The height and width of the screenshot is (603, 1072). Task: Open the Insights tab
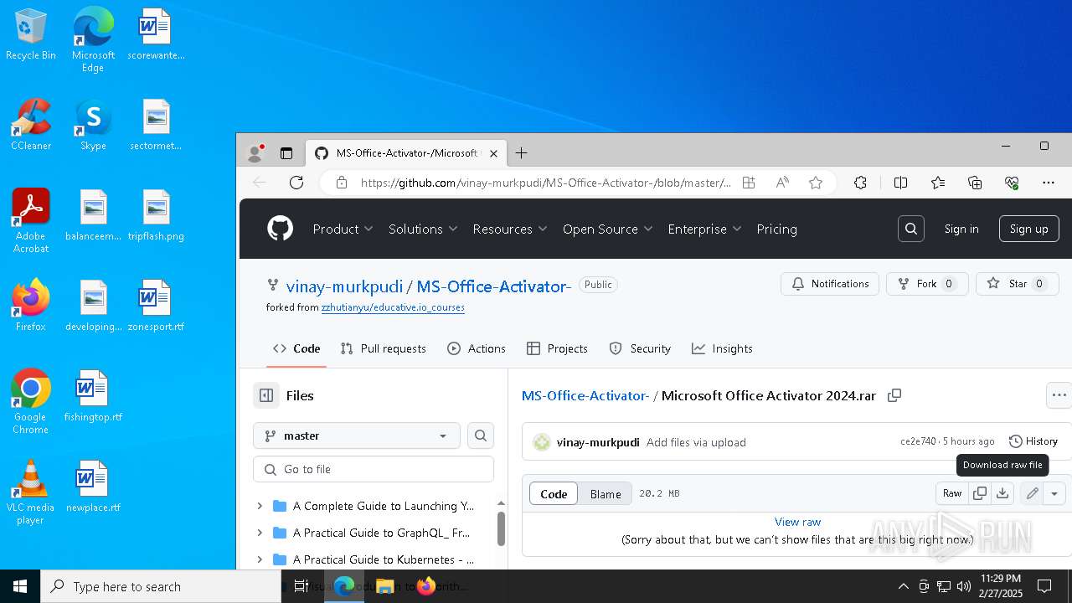pos(722,348)
